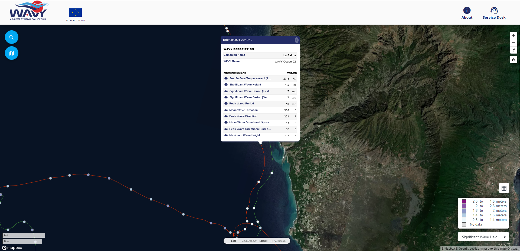Select the Sea Surface Temperature measurement row
520x251 pixels.
click(250, 78)
